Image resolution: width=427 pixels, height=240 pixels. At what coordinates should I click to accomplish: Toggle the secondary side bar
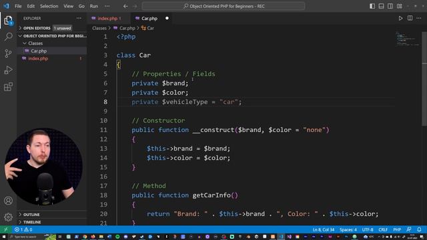(390, 6)
